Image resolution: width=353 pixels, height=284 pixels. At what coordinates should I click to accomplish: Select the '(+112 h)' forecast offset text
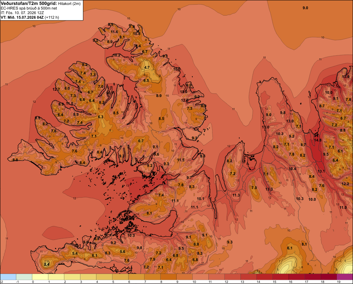pyautogui.click(x=52, y=17)
